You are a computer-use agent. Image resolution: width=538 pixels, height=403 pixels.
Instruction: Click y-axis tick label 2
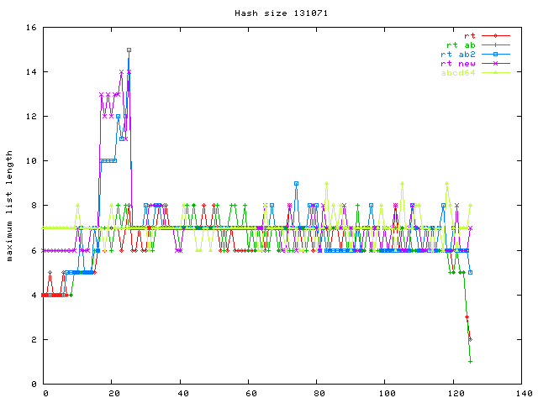34,339
